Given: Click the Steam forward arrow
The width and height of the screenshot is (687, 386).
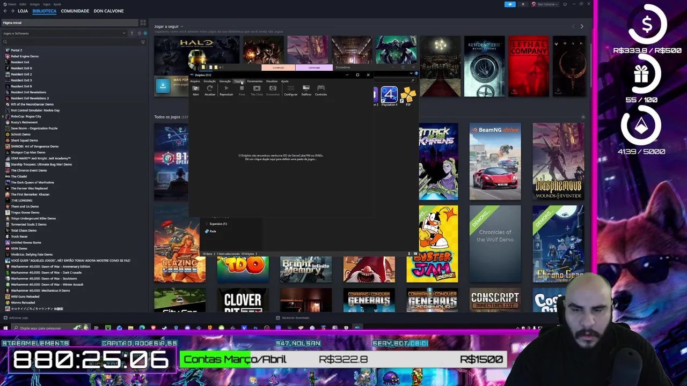Looking at the screenshot, I should [13, 11].
